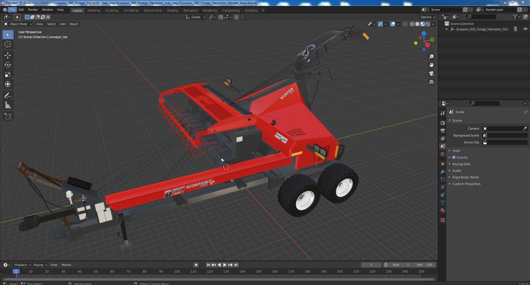530x285 pixels.
Task: Click the current frame number field
Action: pyautogui.click(x=371, y=265)
